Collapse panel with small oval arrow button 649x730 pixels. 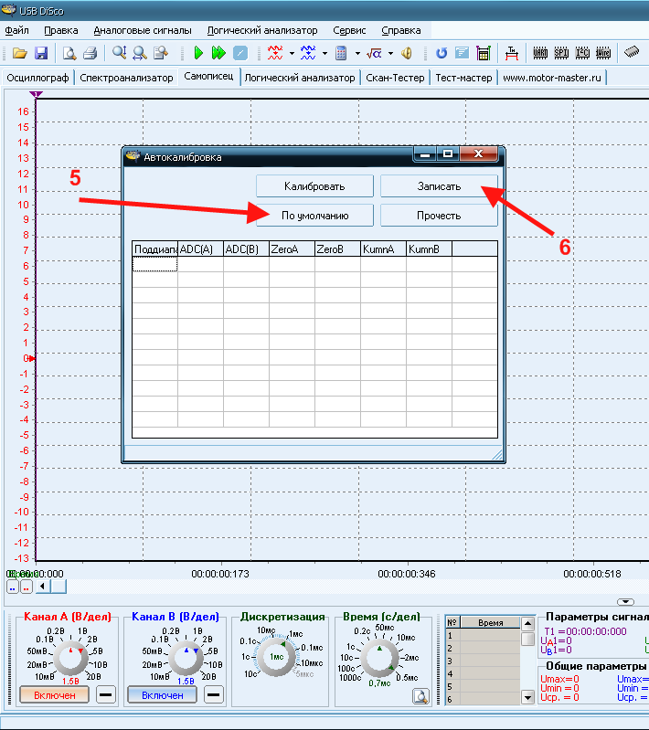pyautogui.click(x=625, y=602)
